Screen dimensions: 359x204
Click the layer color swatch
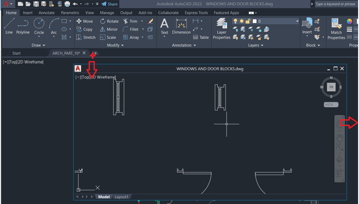(254, 21)
